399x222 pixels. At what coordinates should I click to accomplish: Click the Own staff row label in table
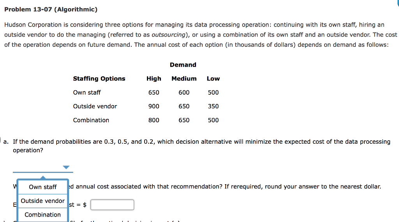click(87, 92)
